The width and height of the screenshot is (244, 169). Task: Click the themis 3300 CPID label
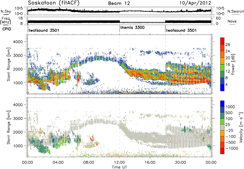132,27
